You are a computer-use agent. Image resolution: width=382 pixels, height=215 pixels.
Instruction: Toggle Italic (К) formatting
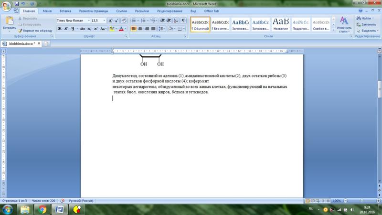tap(66, 29)
